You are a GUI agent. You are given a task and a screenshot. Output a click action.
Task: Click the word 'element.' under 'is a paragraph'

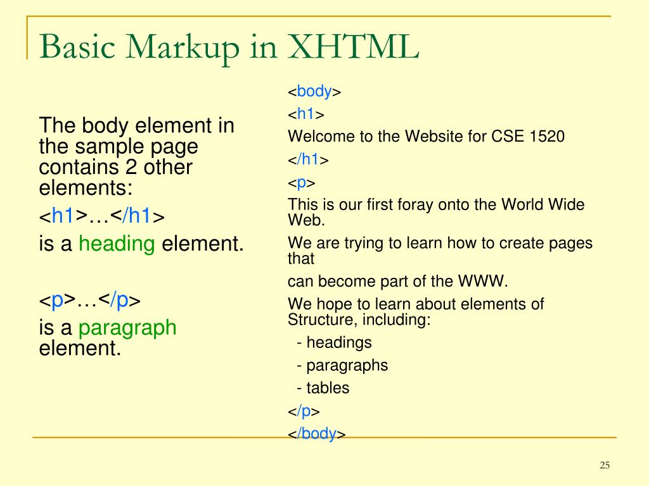tap(80, 348)
